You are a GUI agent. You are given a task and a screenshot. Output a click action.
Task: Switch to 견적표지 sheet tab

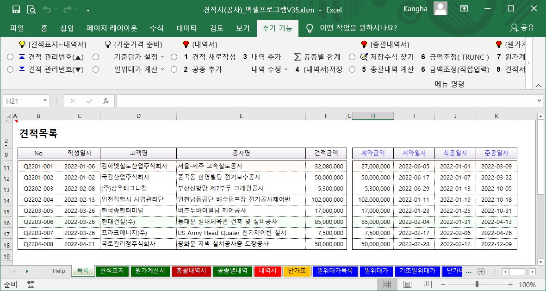click(x=112, y=271)
